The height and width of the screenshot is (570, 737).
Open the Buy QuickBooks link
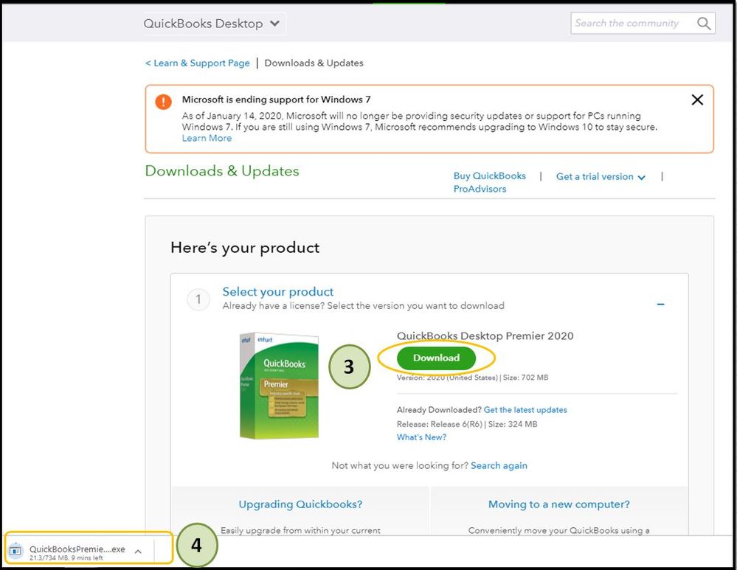pyautogui.click(x=490, y=176)
